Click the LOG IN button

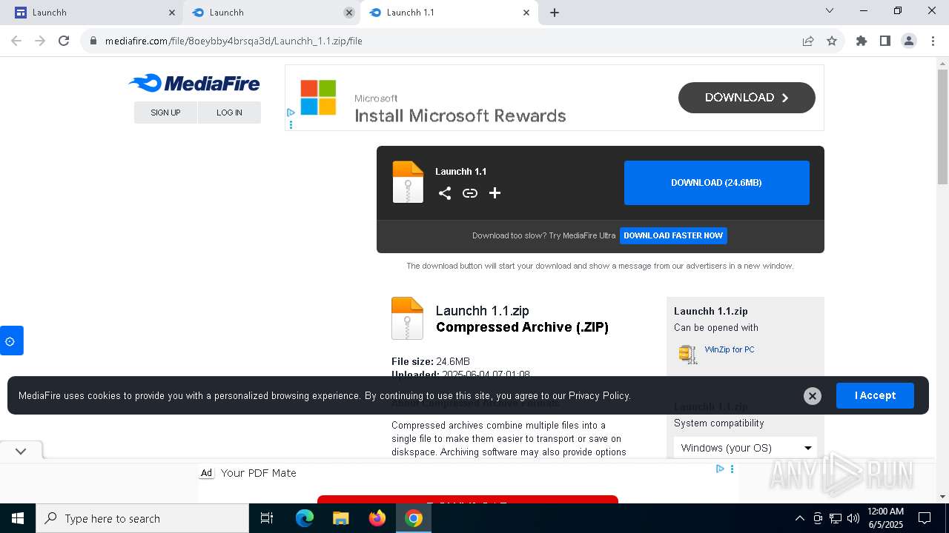tap(229, 113)
